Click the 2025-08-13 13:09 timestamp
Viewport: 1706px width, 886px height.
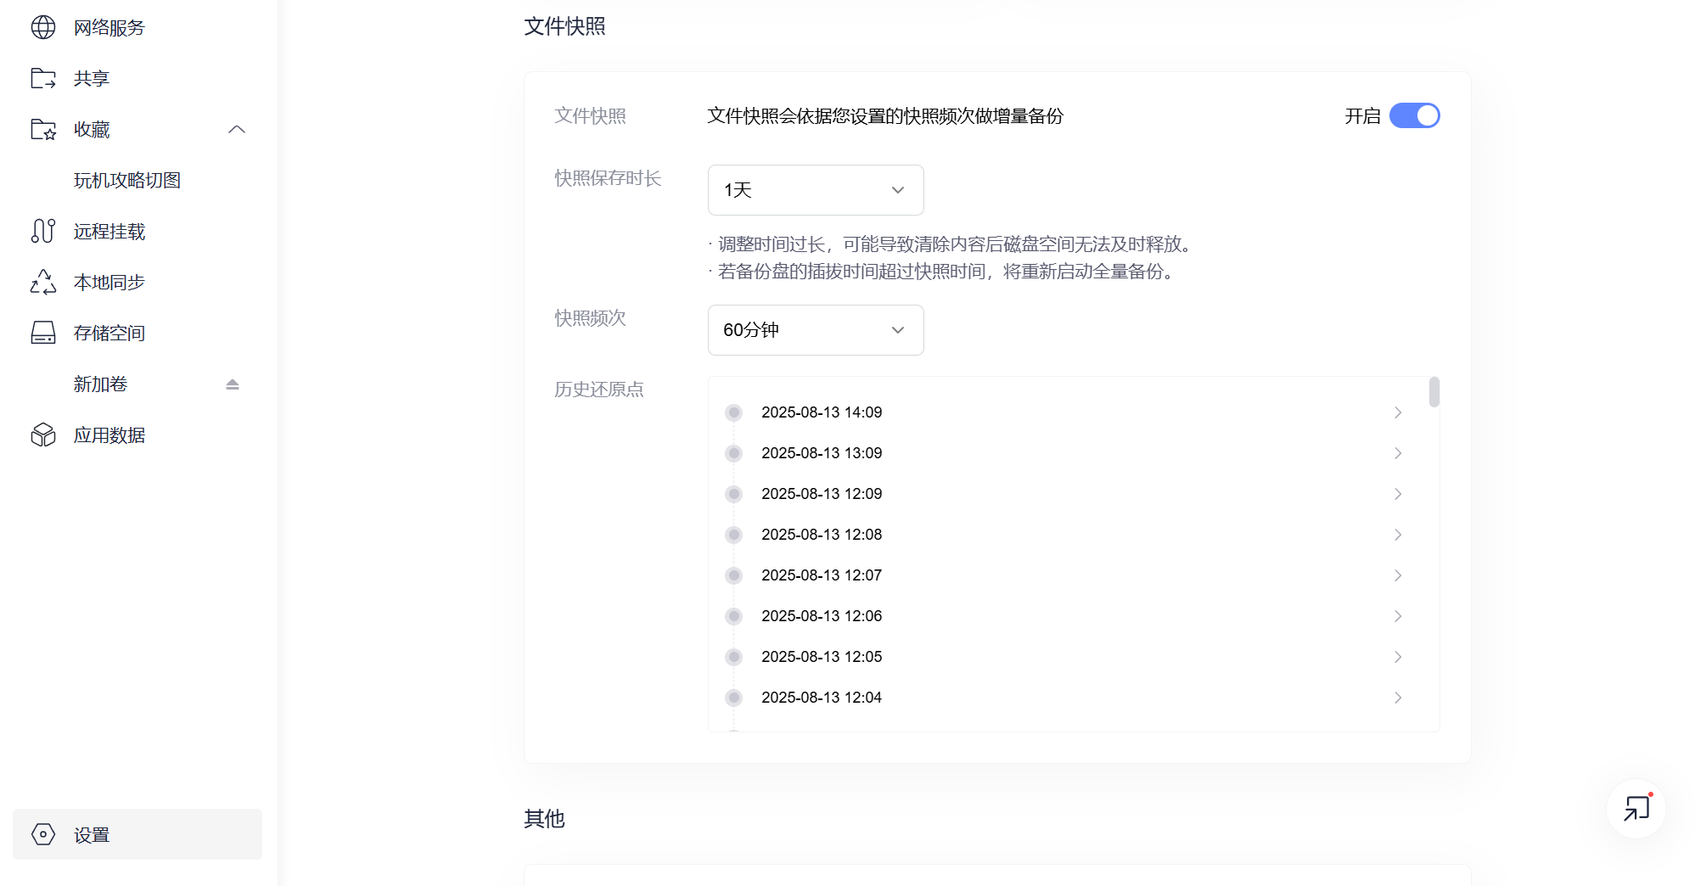[x=822, y=453]
